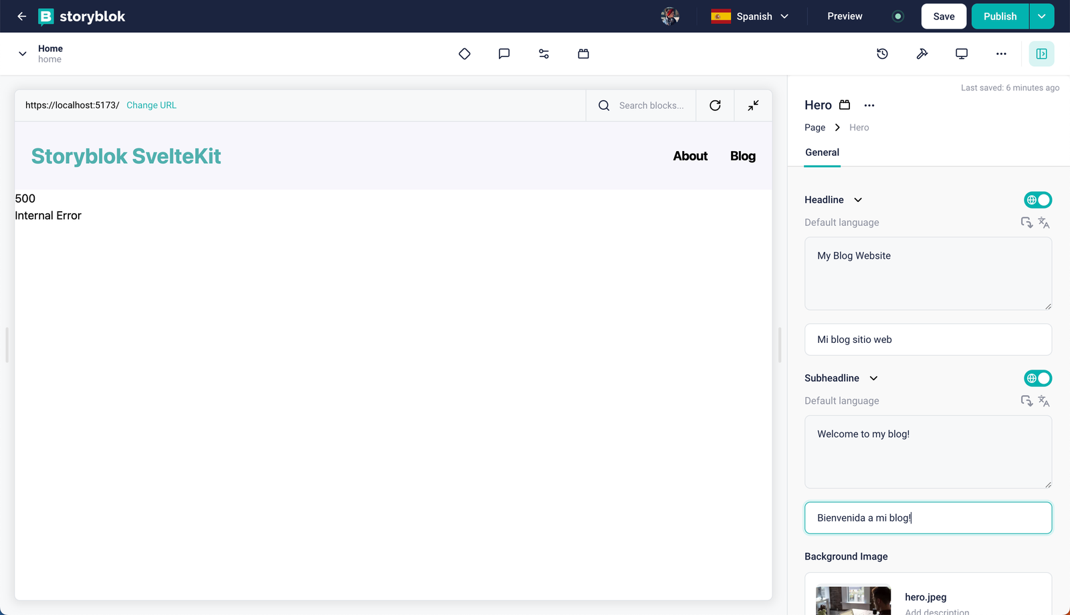Expand the Home story chevron
Image resolution: width=1070 pixels, height=615 pixels.
(x=23, y=53)
